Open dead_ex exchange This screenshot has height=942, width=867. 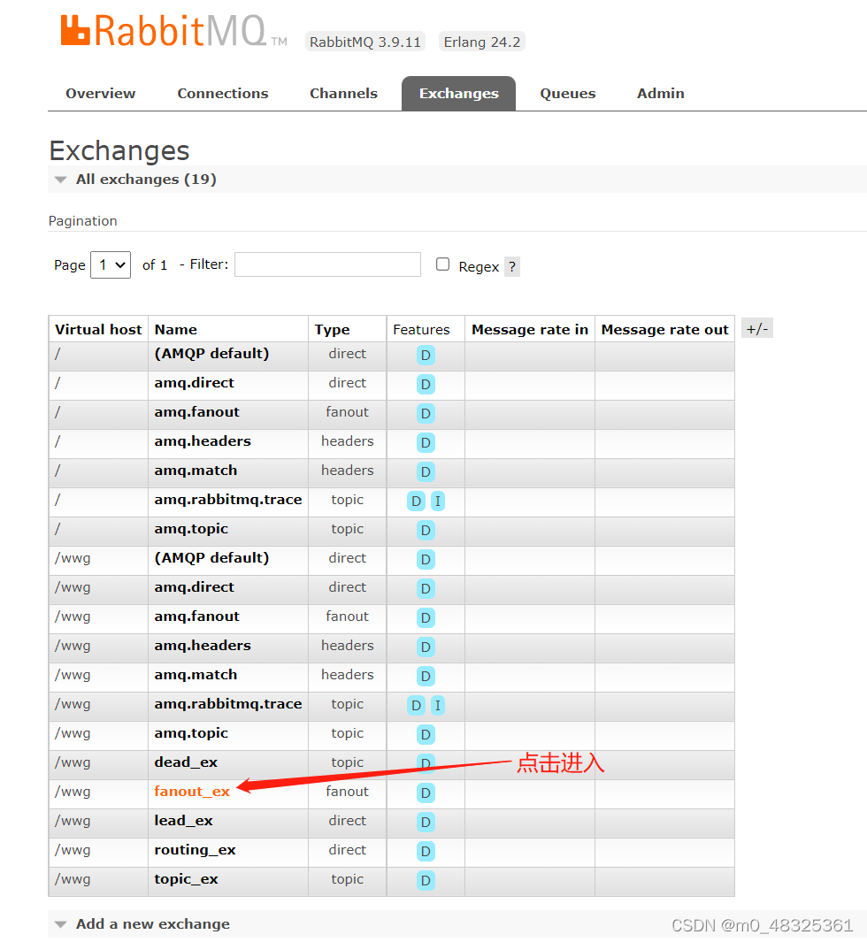tap(186, 762)
